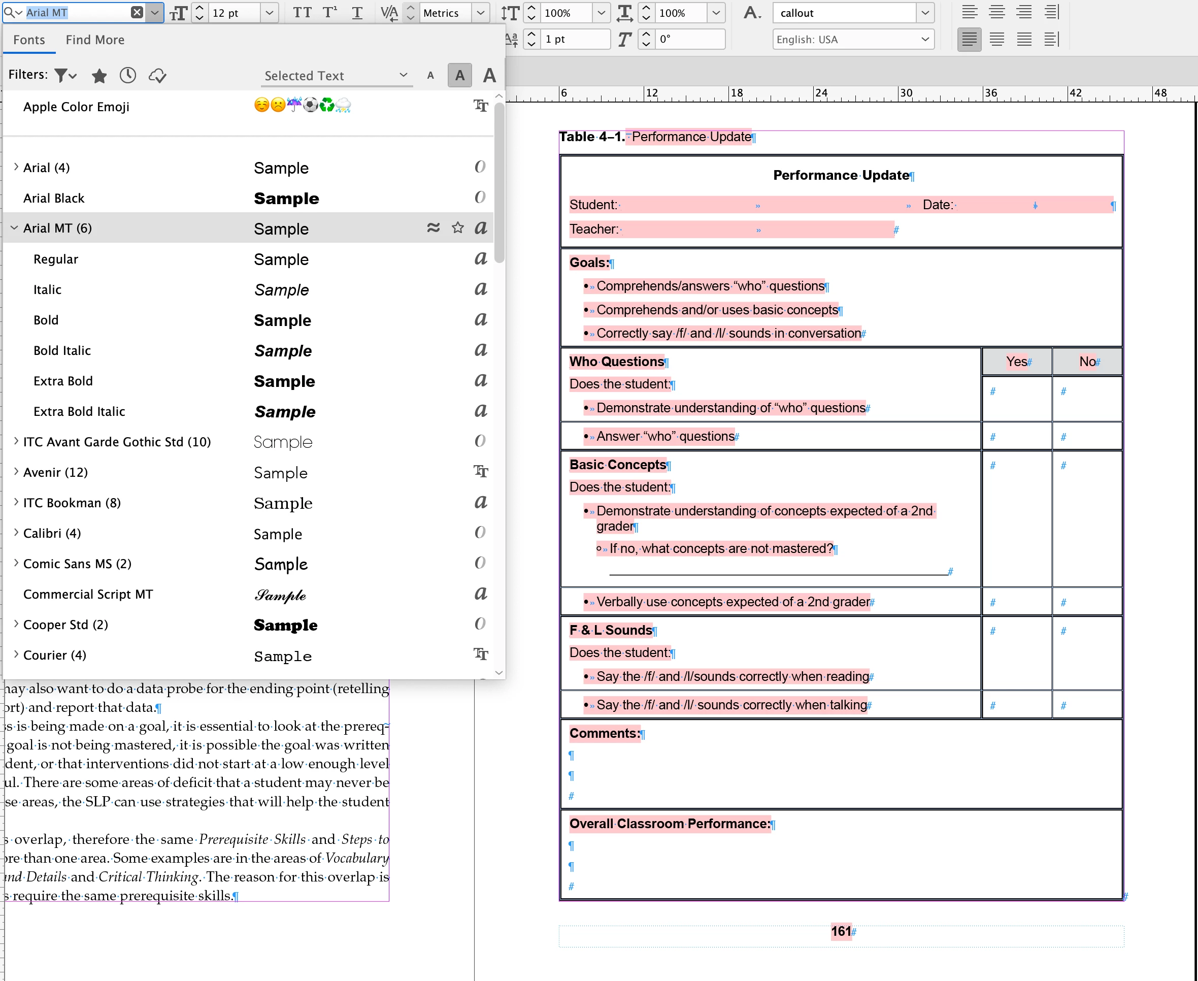Switch to the Find More tab

(95, 40)
